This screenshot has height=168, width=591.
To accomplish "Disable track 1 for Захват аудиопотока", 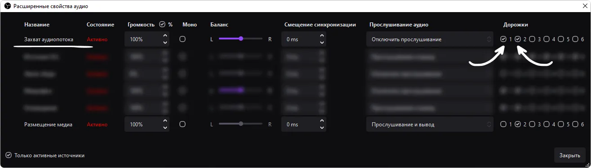I will (x=503, y=39).
